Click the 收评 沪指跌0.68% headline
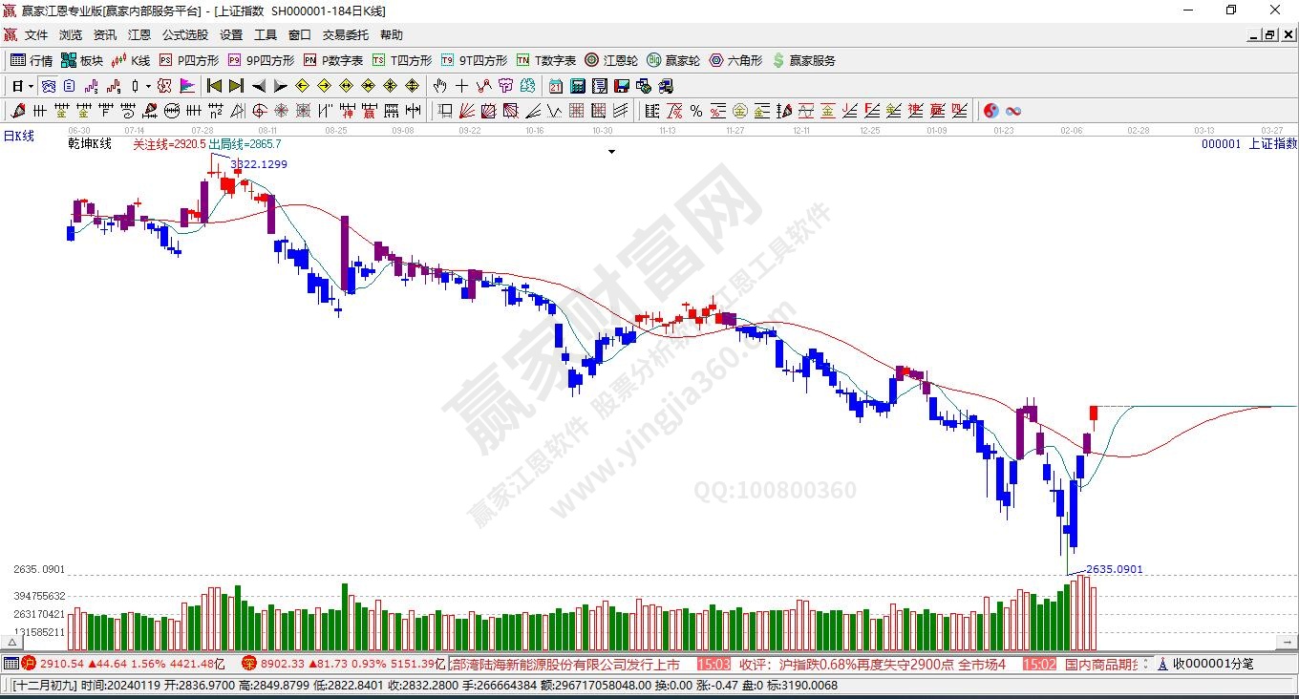The height and width of the screenshot is (699, 1299). [x=873, y=664]
